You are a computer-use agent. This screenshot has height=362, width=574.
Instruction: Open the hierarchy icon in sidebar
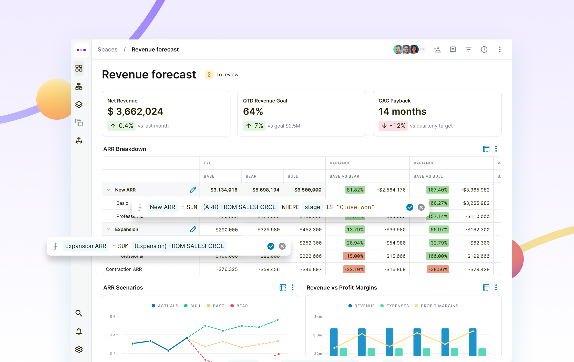click(79, 86)
